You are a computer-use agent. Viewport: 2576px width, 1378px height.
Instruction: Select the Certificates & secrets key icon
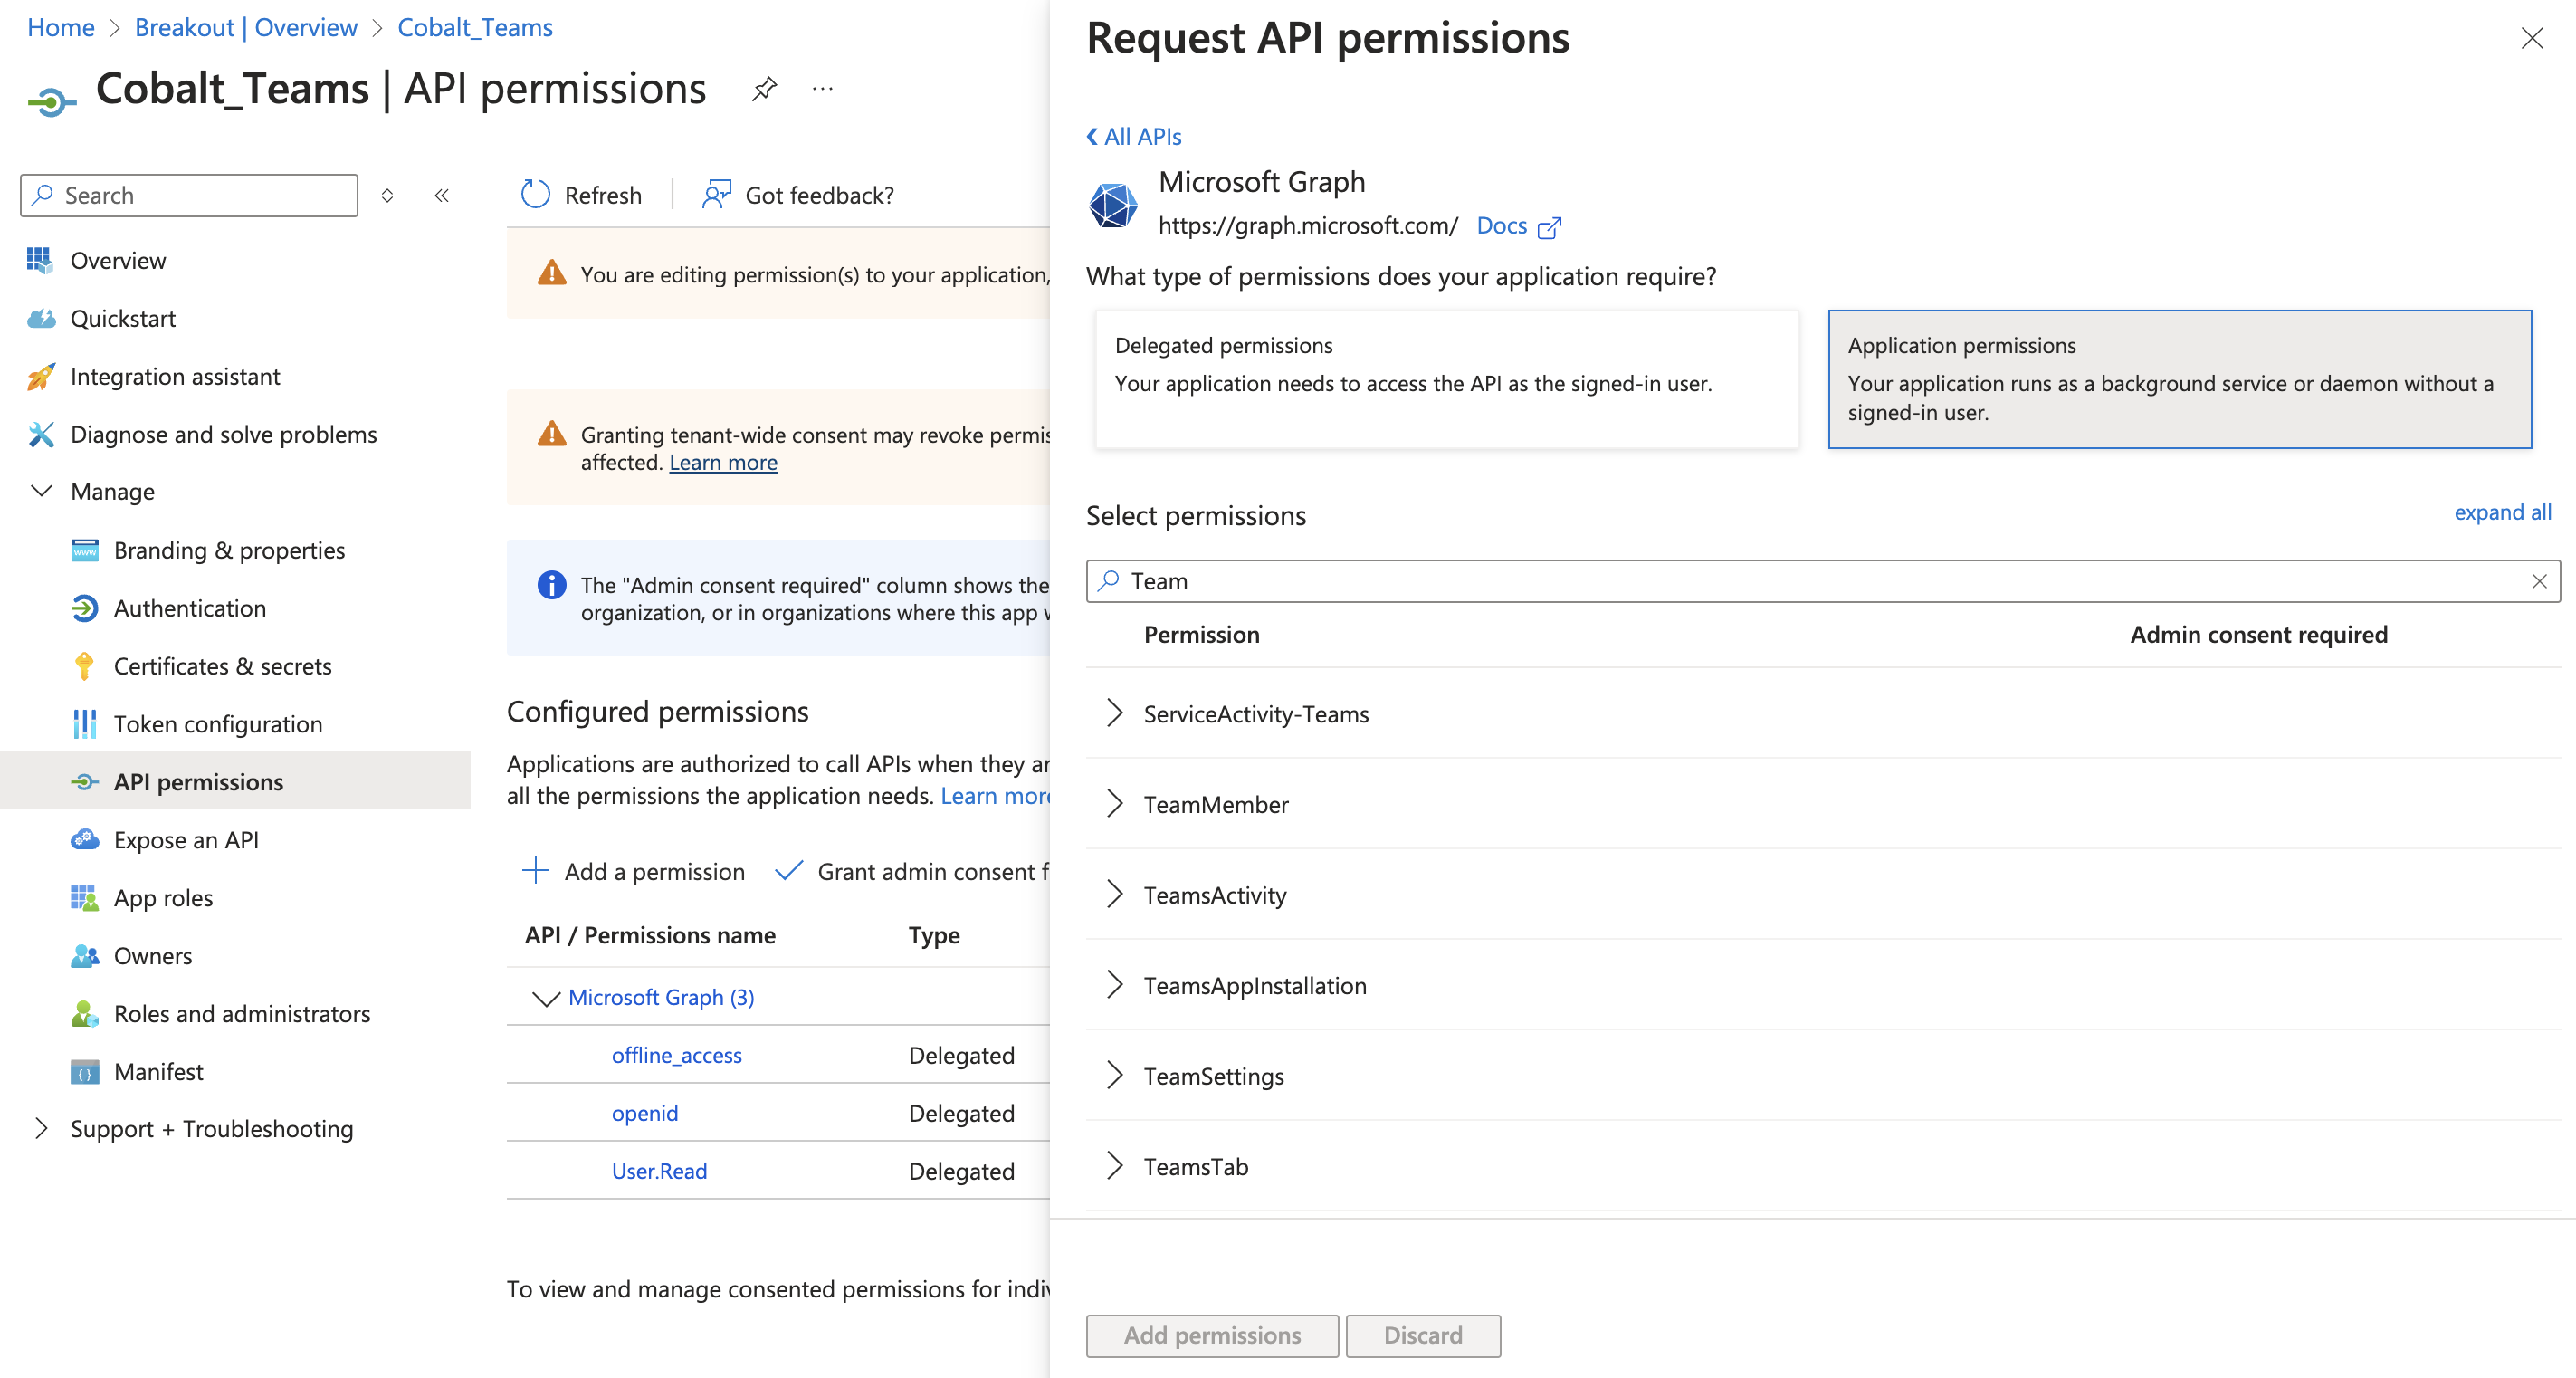click(85, 665)
